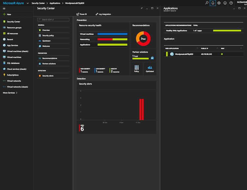Expand the Microsoft Azure breadcrumb dropdown chevron

point(27,3)
